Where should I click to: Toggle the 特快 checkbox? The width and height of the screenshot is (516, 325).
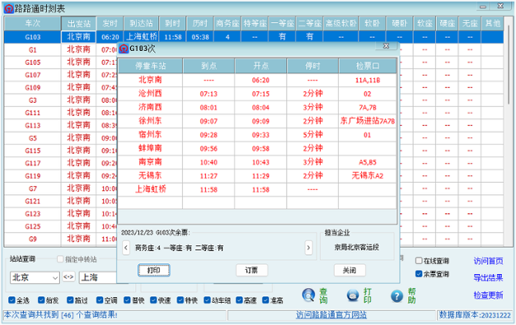coord(180,299)
